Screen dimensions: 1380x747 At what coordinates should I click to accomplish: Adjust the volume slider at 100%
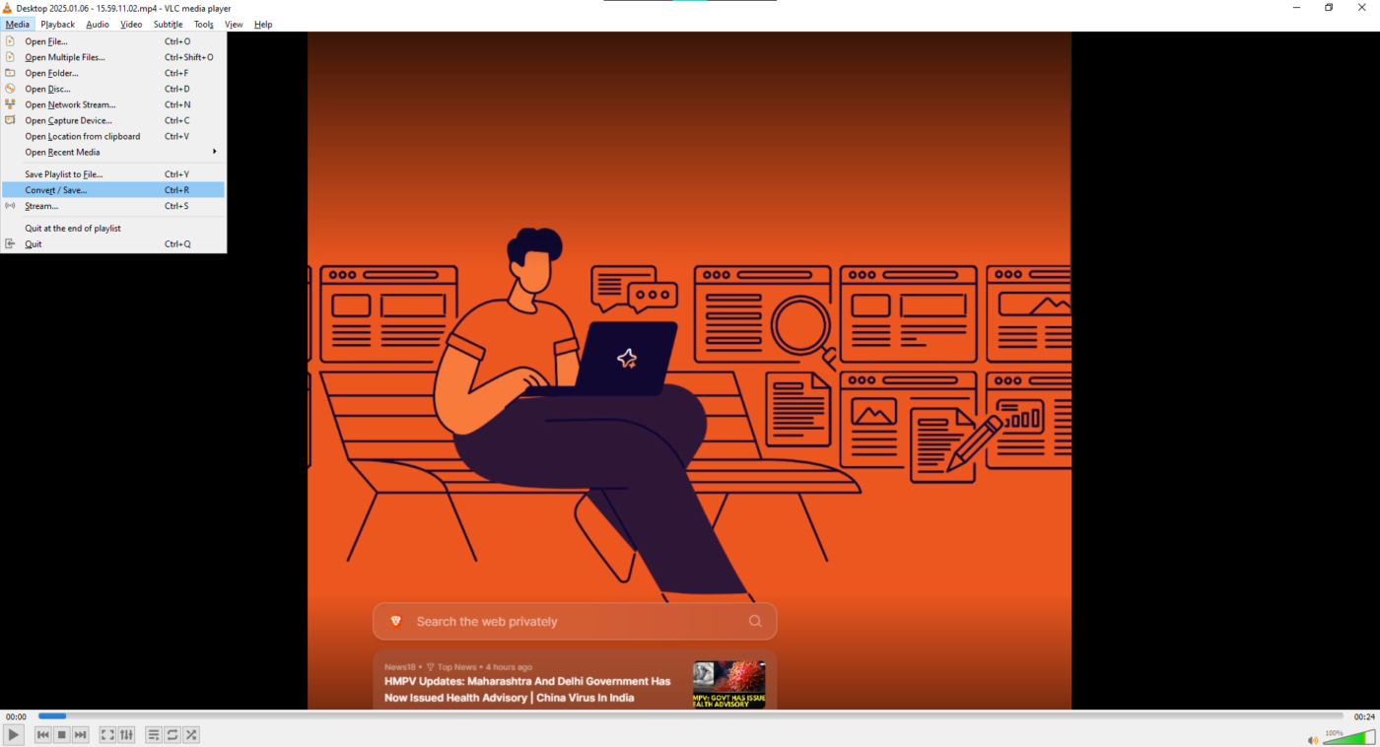click(1348, 737)
